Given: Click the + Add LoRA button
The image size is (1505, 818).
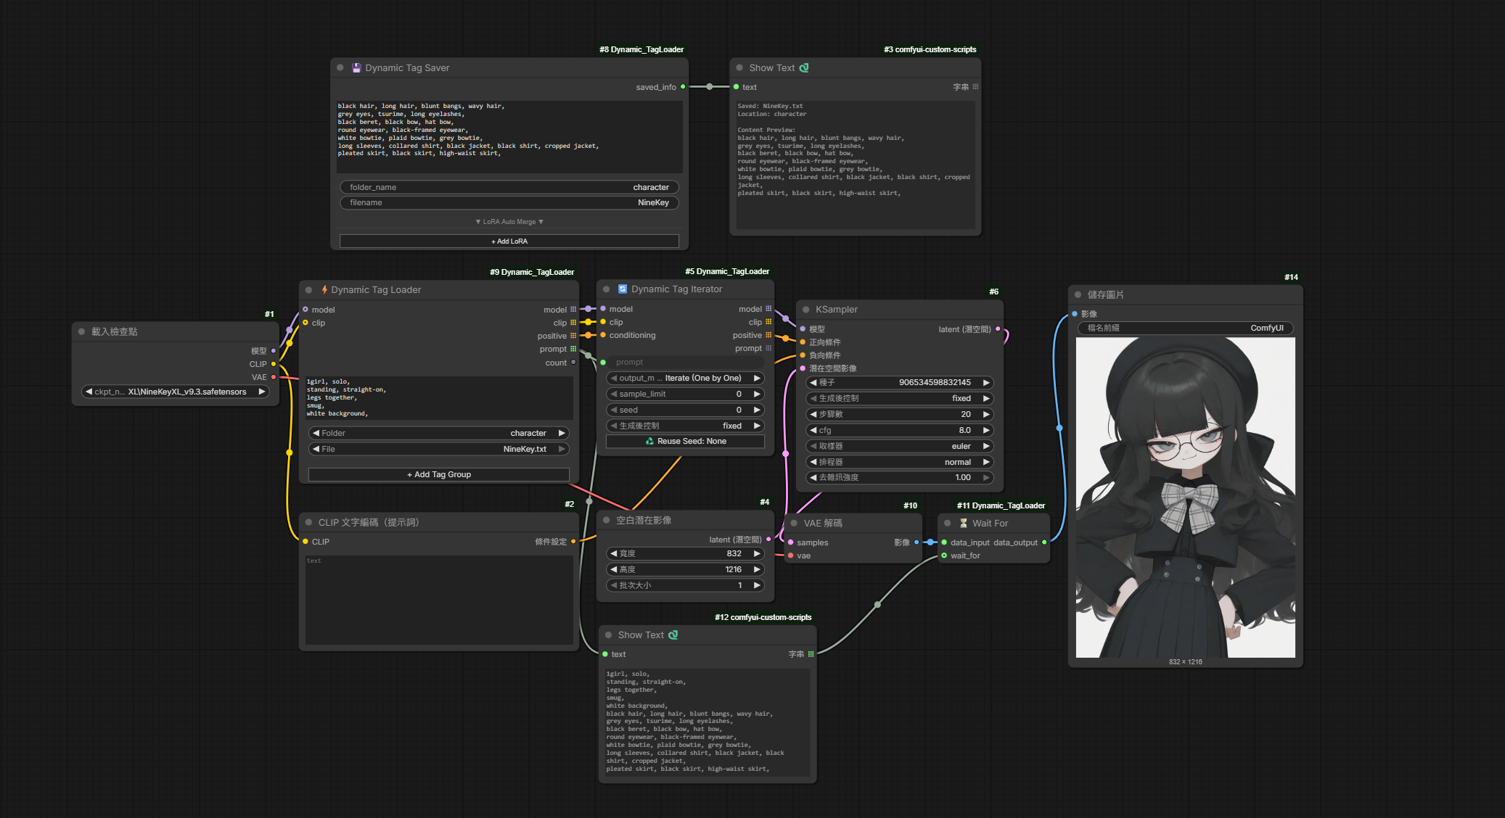Looking at the screenshot, I should coord(509,241).
